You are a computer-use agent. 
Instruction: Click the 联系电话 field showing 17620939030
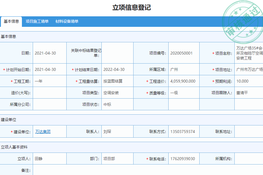[x=183, y=158]
